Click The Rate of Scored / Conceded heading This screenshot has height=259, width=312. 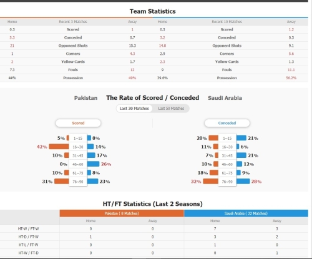(x=153, y=97)
